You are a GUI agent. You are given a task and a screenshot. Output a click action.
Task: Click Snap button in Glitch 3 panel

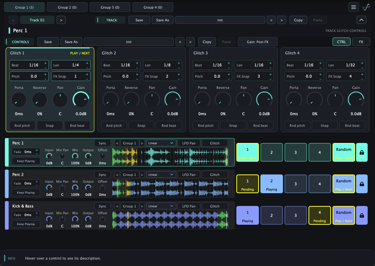(233, 126)
